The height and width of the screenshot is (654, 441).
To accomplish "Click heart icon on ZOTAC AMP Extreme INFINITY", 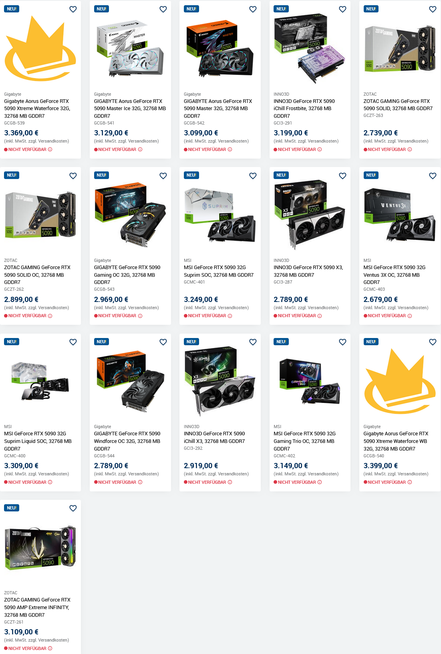I will coord(73,508).
